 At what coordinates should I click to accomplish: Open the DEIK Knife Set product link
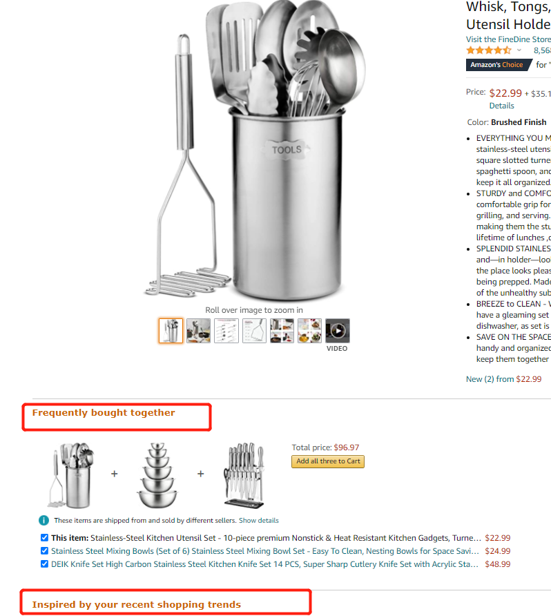(265, 564)
